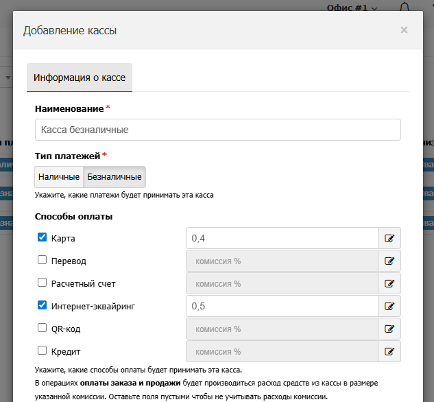Enable the Расчетный счет payment method
Screen dimensions: 434x402
pyautogui.click(x=42, y=283)
